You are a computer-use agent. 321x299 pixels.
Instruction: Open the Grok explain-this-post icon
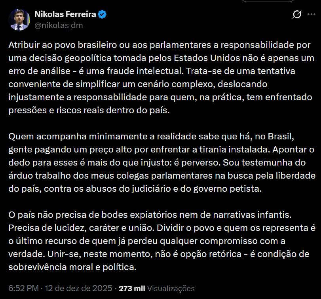tap(296, 15)
